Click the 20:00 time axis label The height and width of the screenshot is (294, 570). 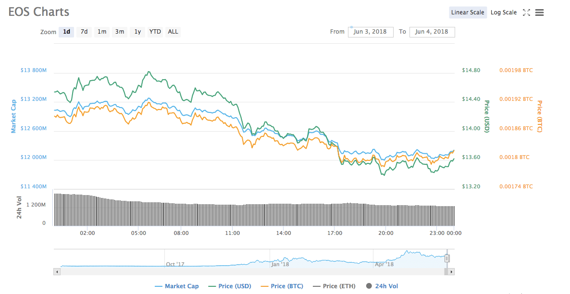386,233
